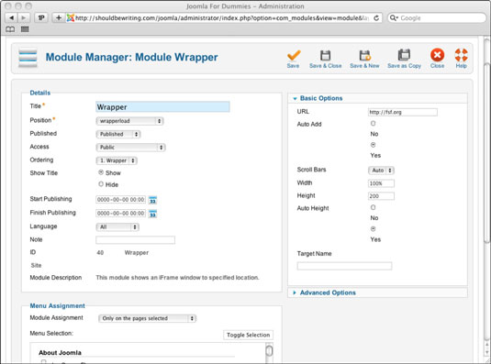Open the Published status dropdown

(x=118, y=134)
